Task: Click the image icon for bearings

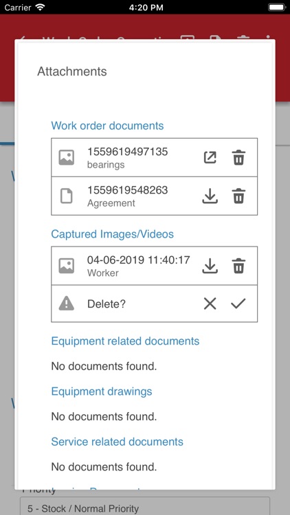Action: coord(67,158)
